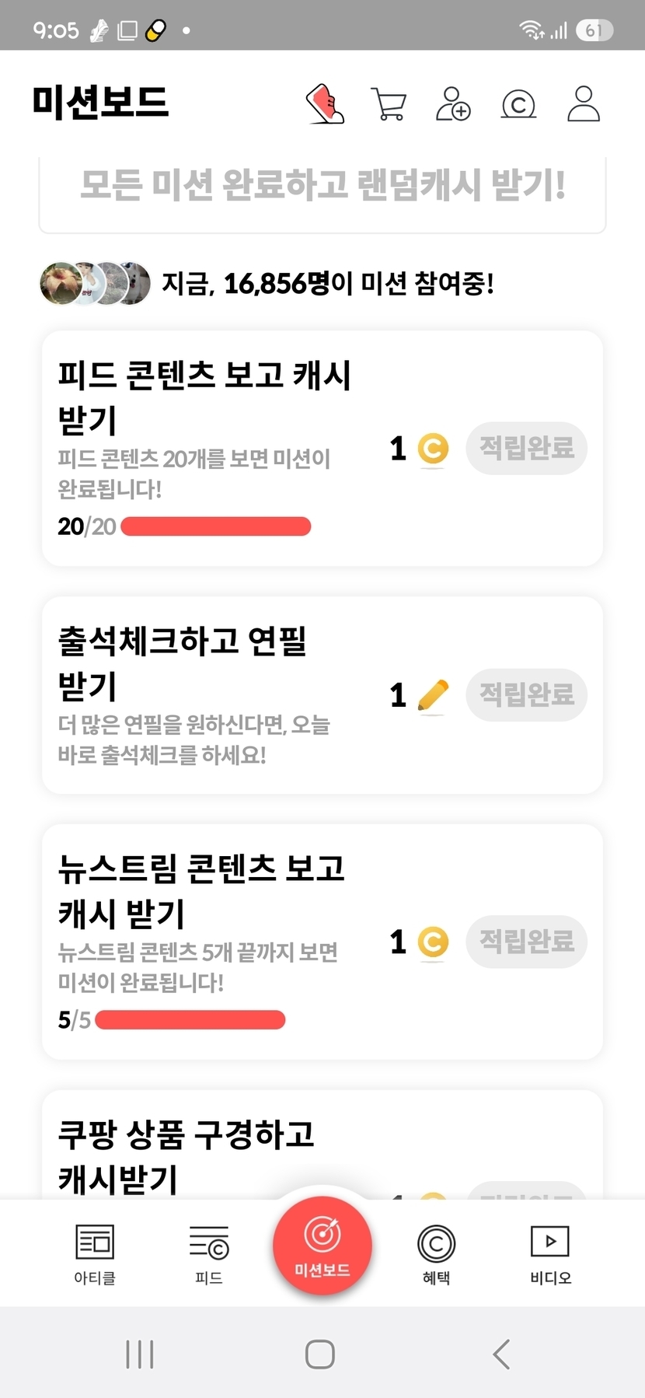Screen dimensions: 645x1398
Task: Switch to the 피드 tab
Action: point(209,1253)
